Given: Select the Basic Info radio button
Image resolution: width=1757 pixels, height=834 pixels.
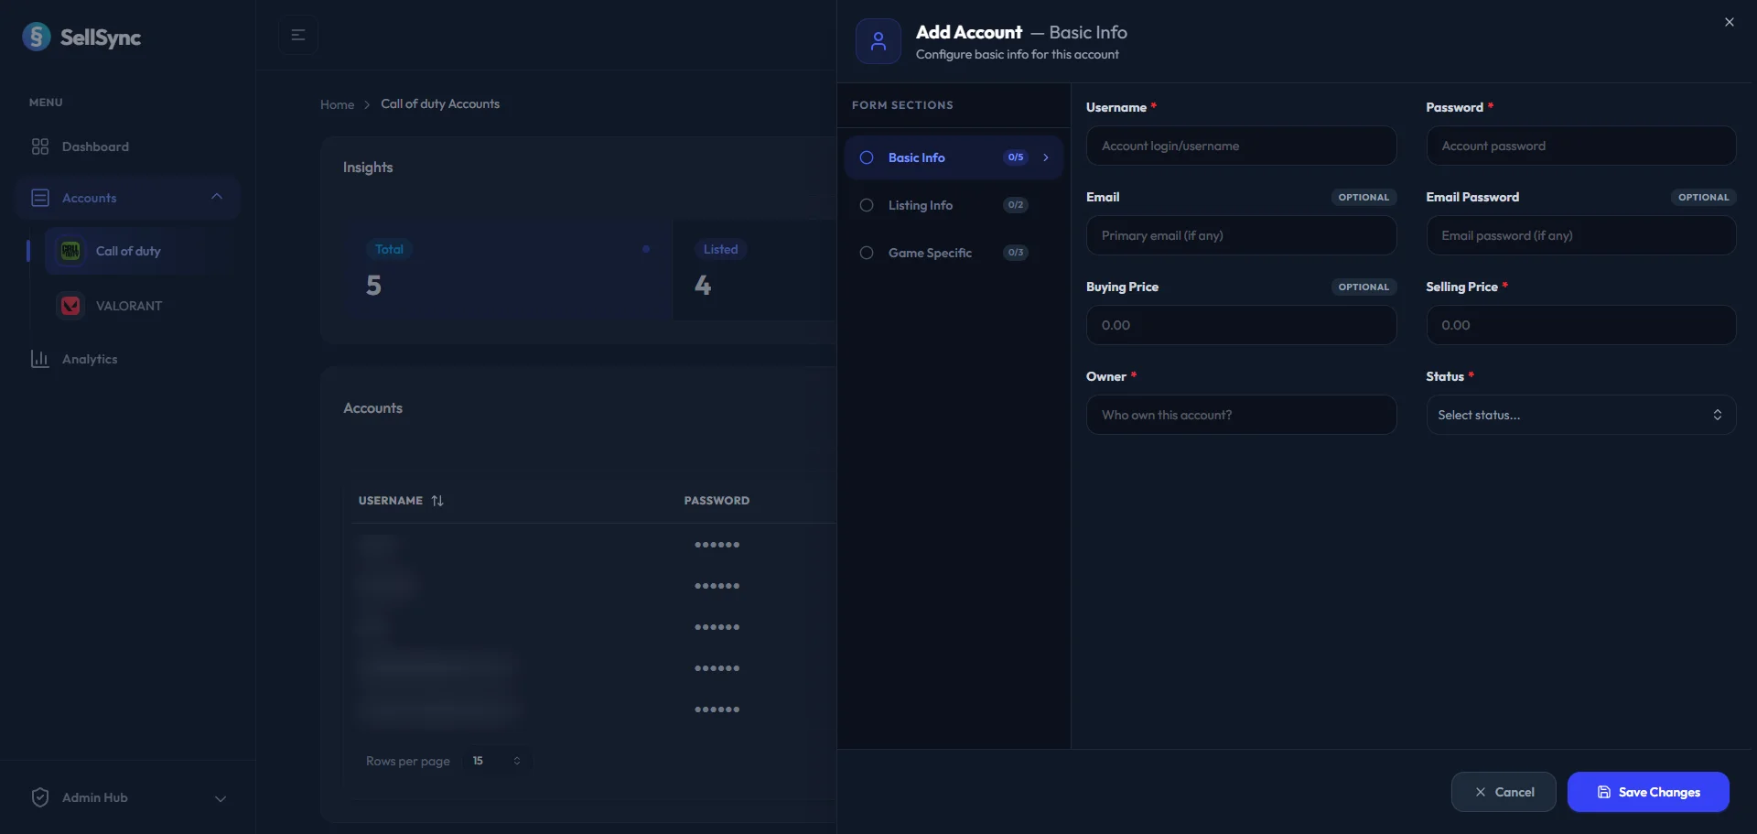Looking at the screenshot, I should pos(867,157).
